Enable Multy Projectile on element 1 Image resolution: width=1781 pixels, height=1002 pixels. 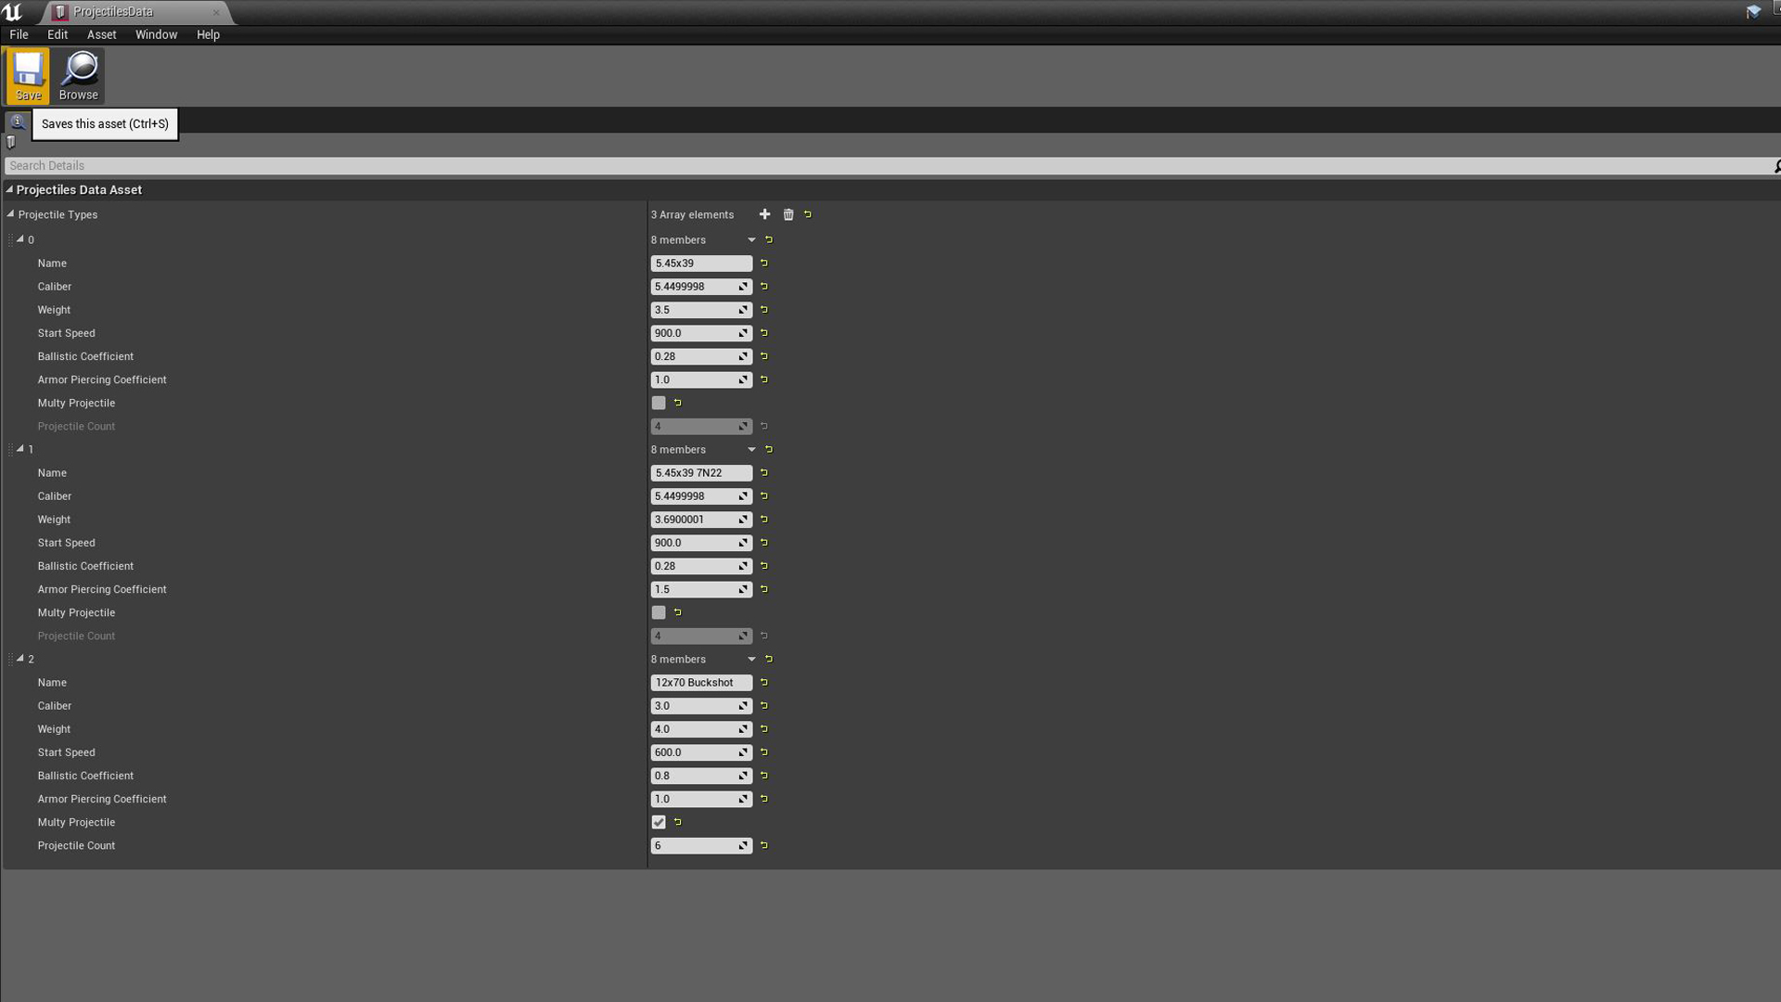[659, 612]
